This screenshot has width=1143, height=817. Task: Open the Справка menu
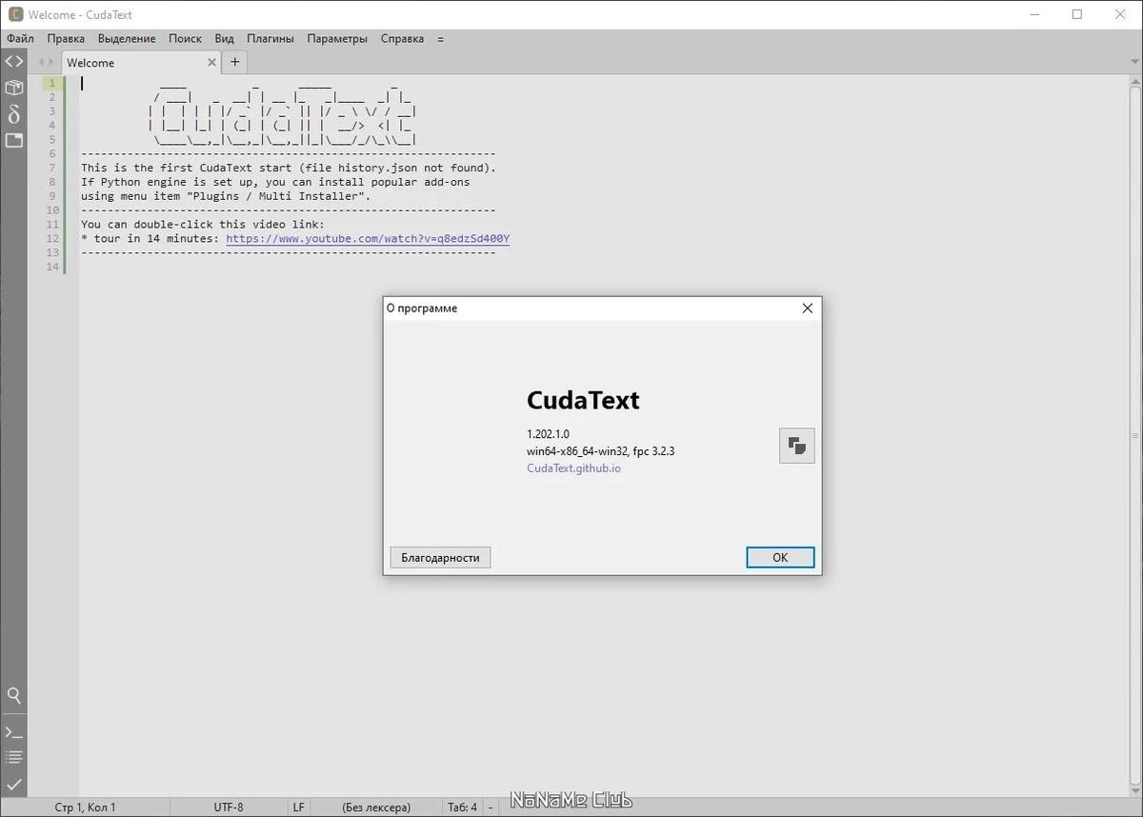pyautogui.click(x=402, y=39)
